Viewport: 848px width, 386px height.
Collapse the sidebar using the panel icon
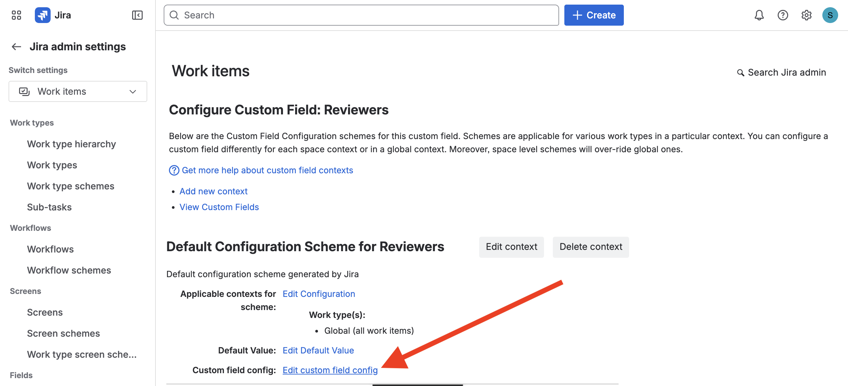(138, 15)
